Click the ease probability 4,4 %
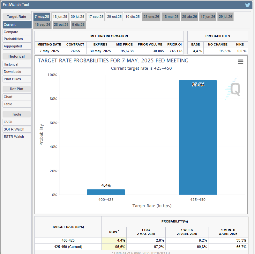Viewport: 255px width, 254px height. coord(195,51)
